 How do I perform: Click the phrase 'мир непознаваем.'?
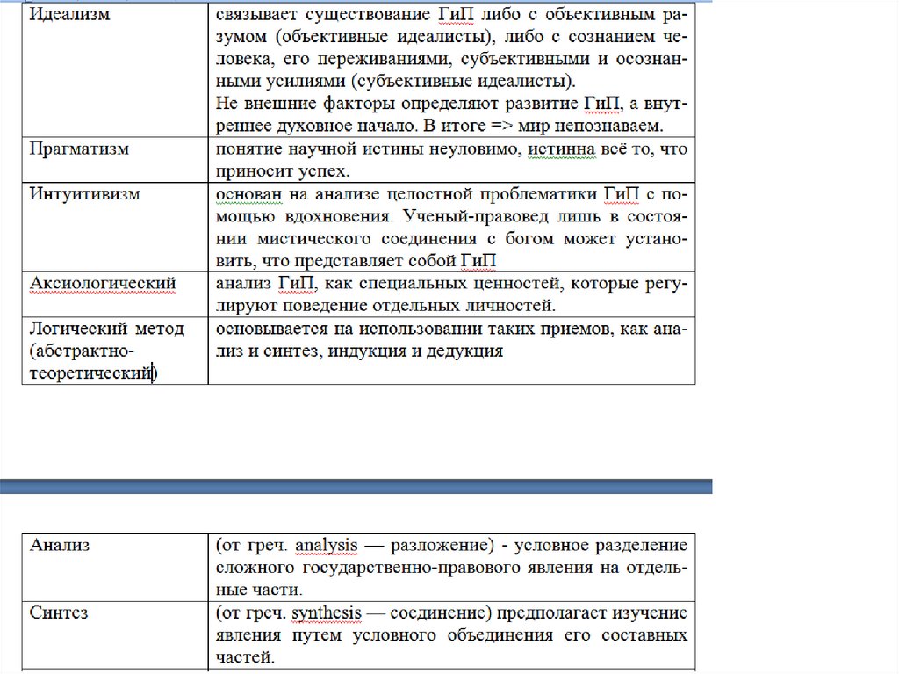tap(591, 126)
